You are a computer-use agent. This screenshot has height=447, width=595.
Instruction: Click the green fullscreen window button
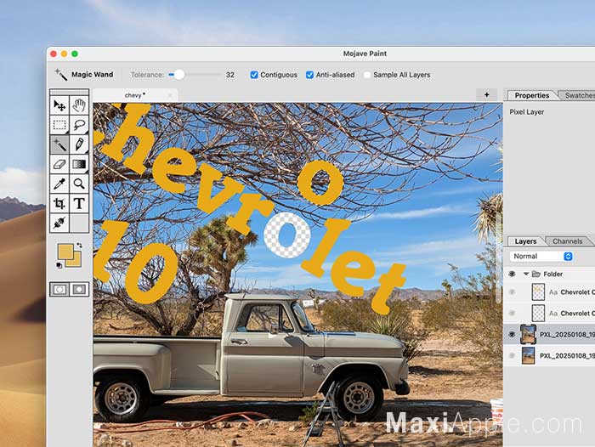(75, 54)
